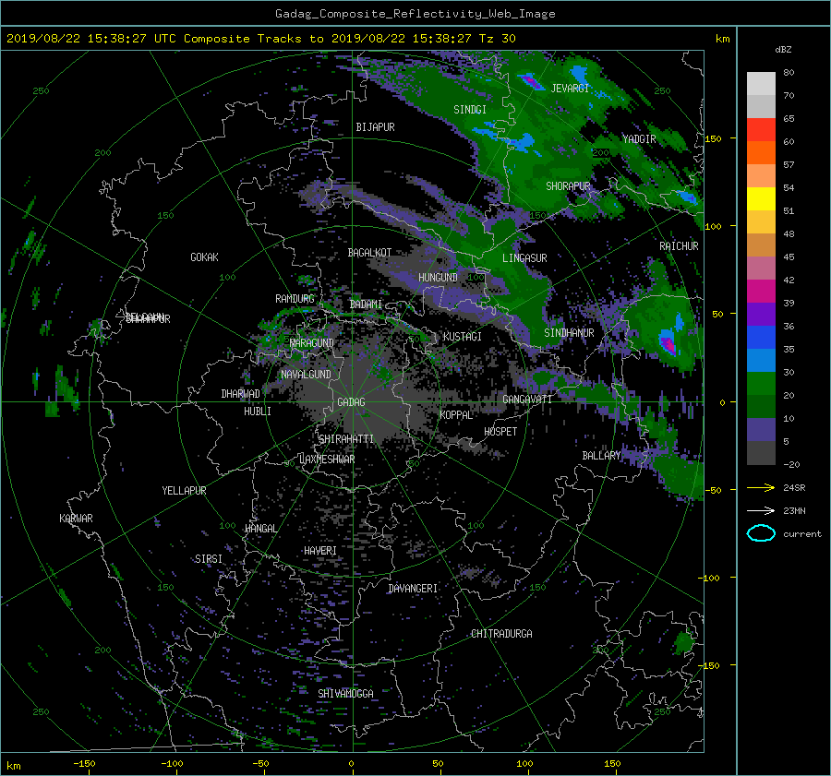This screenshot has height=776, width=831.
Task: Select the RAMDURG label
Action: [295, 299]
